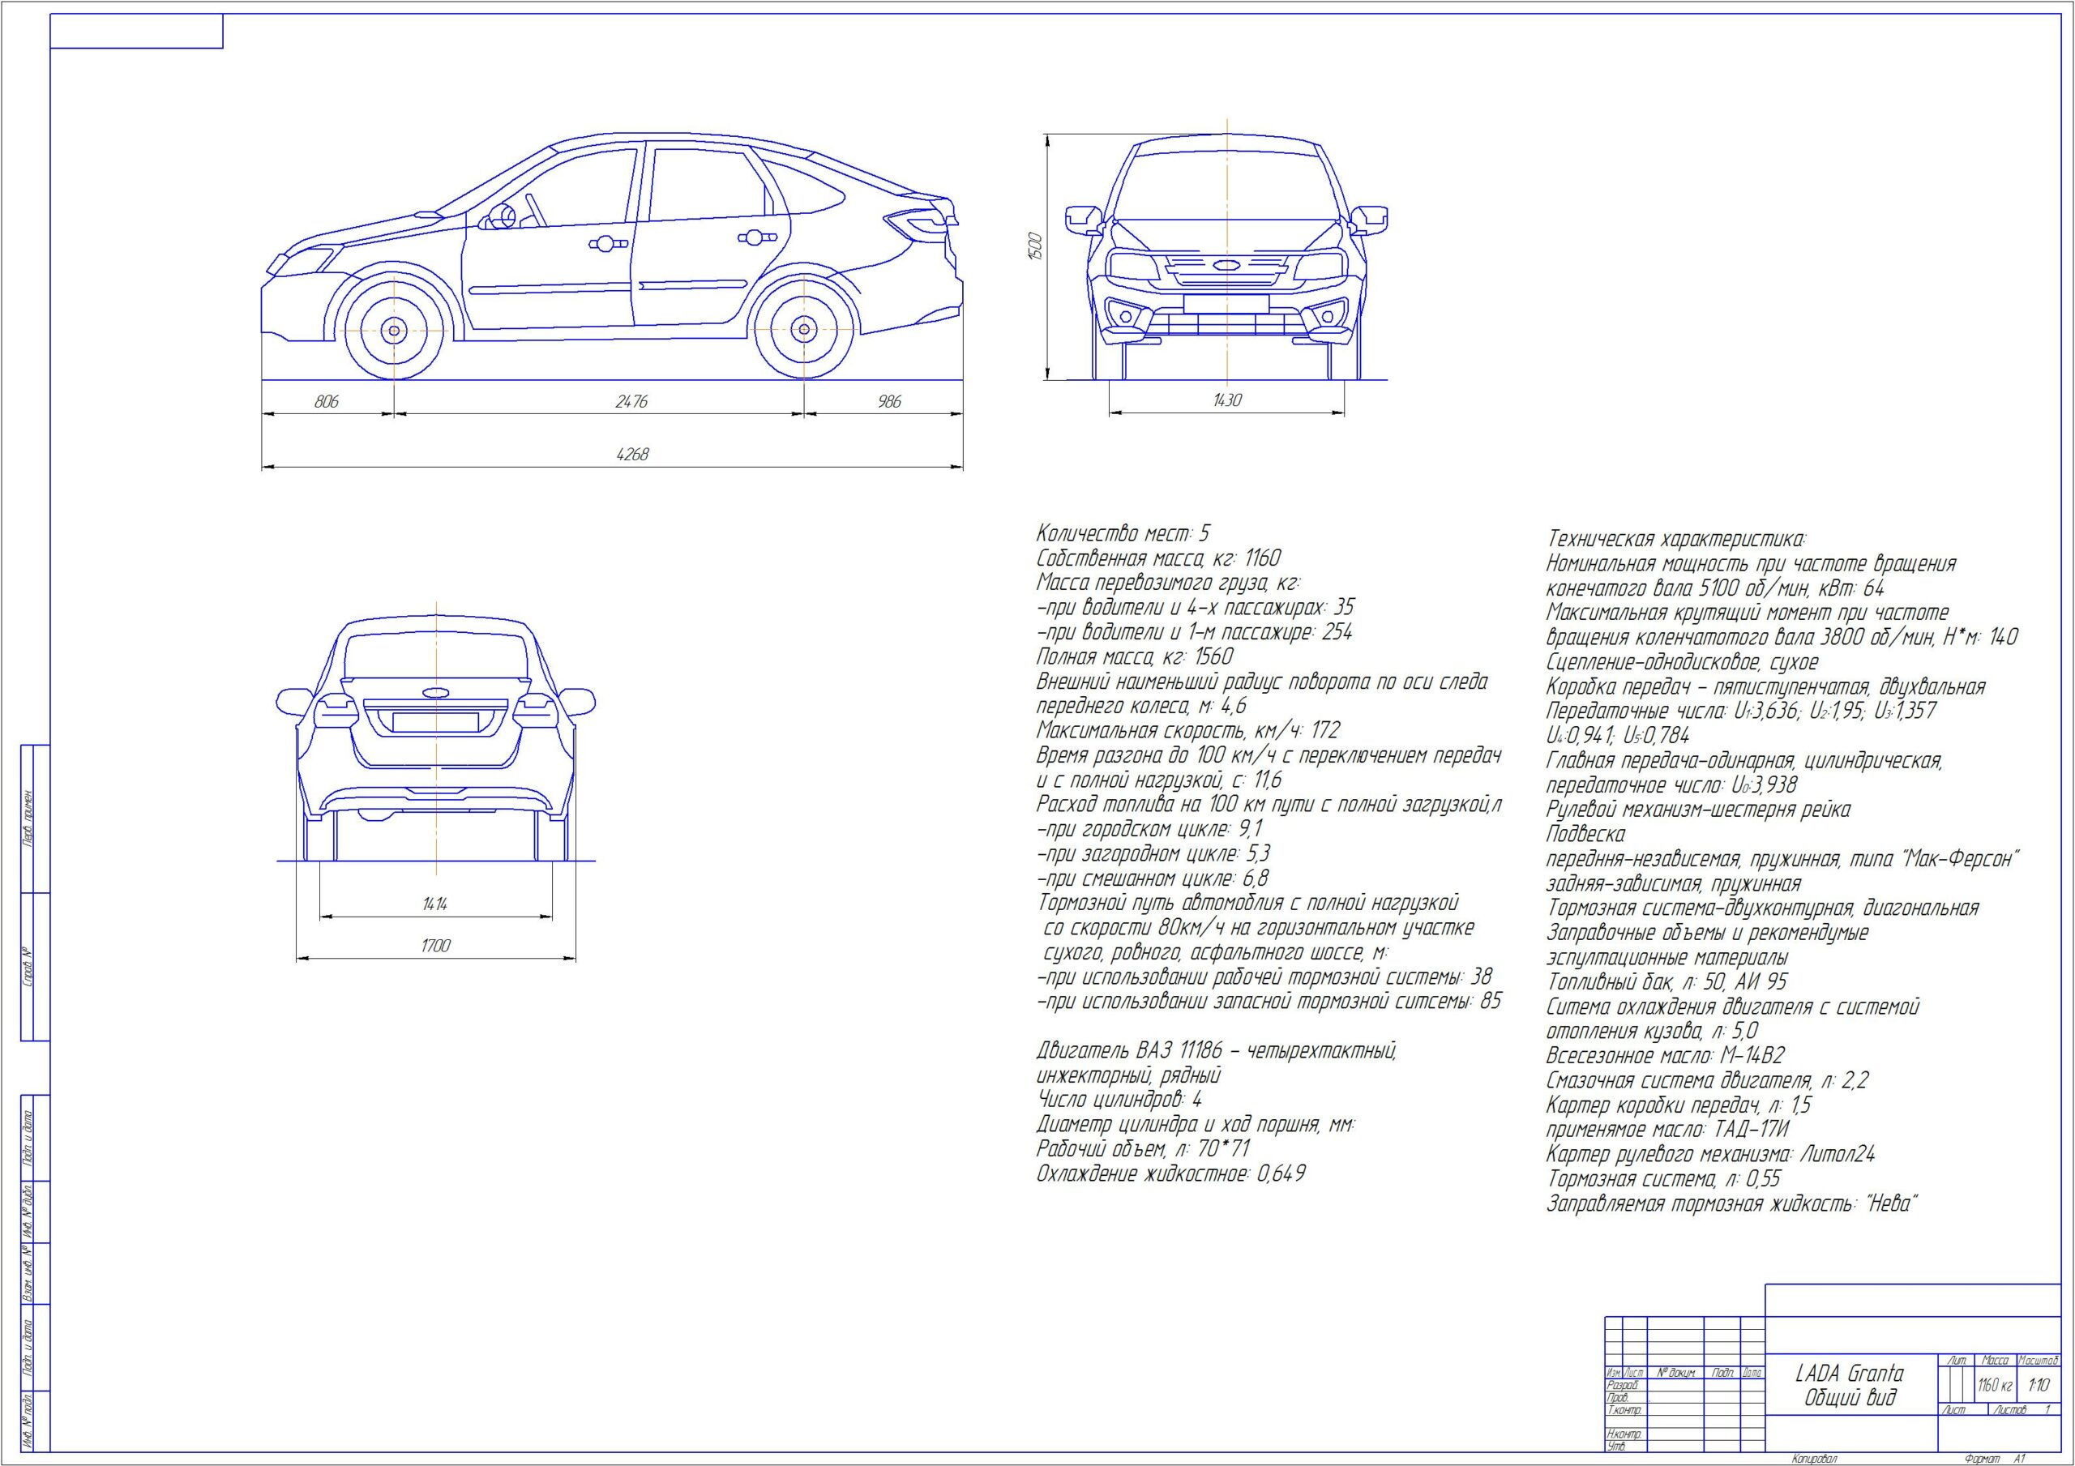
Task: Click the 'Рабочий объем, л: 70*71' line
Action: pos(1143,1150)
